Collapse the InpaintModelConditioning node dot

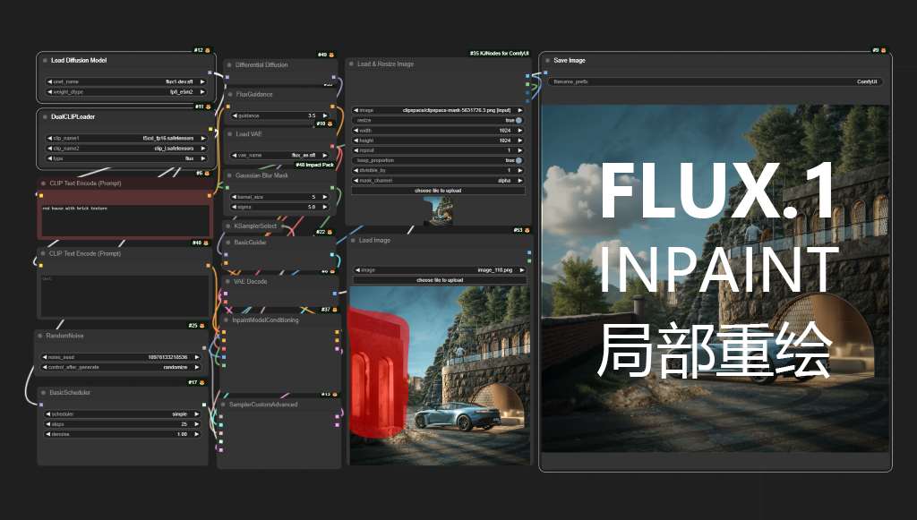pyautogui.click(x=227, y=320)
